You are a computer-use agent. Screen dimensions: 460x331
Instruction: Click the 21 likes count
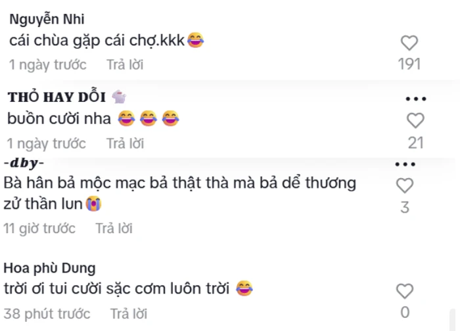pyautogui.click(x=416, y=143)
